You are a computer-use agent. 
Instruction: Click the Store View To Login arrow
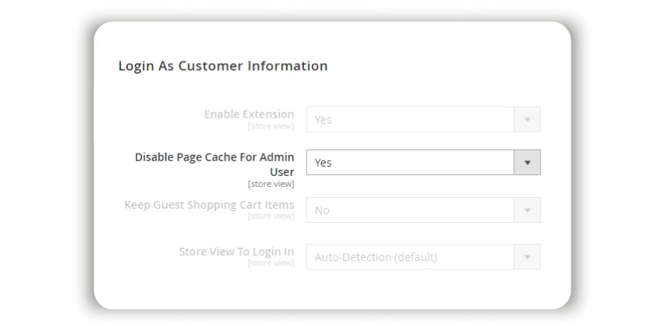pyautogui.click(x=527, y=257)
